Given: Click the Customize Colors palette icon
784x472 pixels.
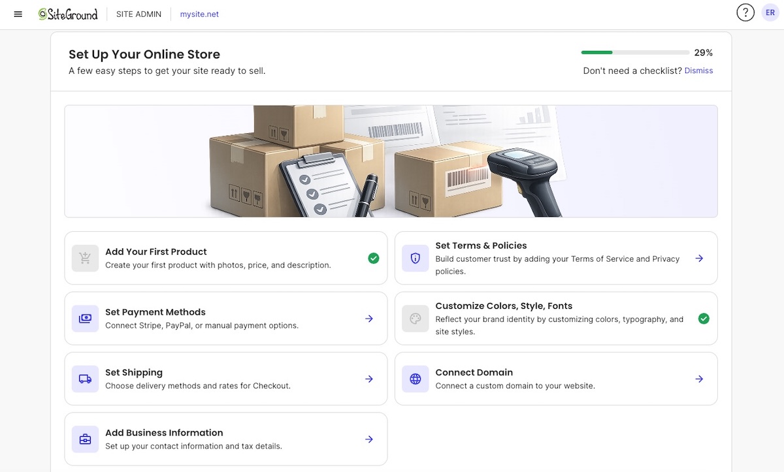Looking at the screenshot, I should (x=416, y=319).
